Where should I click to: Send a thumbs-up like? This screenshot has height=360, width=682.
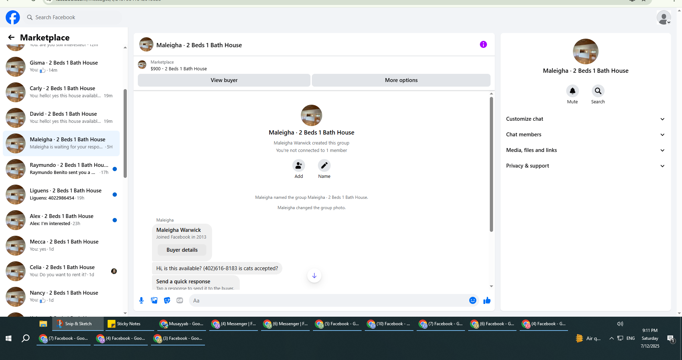pos(487,300)
